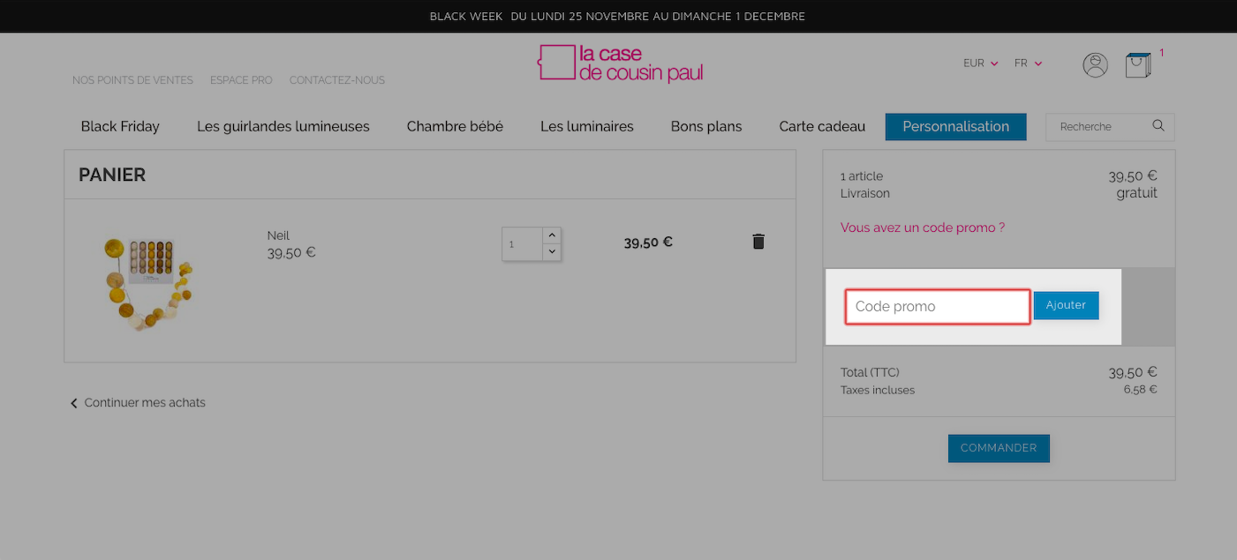
Task: Click the La Case de Cousin Paul logo
Action: [x=621, y=63]
